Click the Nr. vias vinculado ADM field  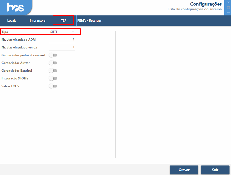pos(62,40)
